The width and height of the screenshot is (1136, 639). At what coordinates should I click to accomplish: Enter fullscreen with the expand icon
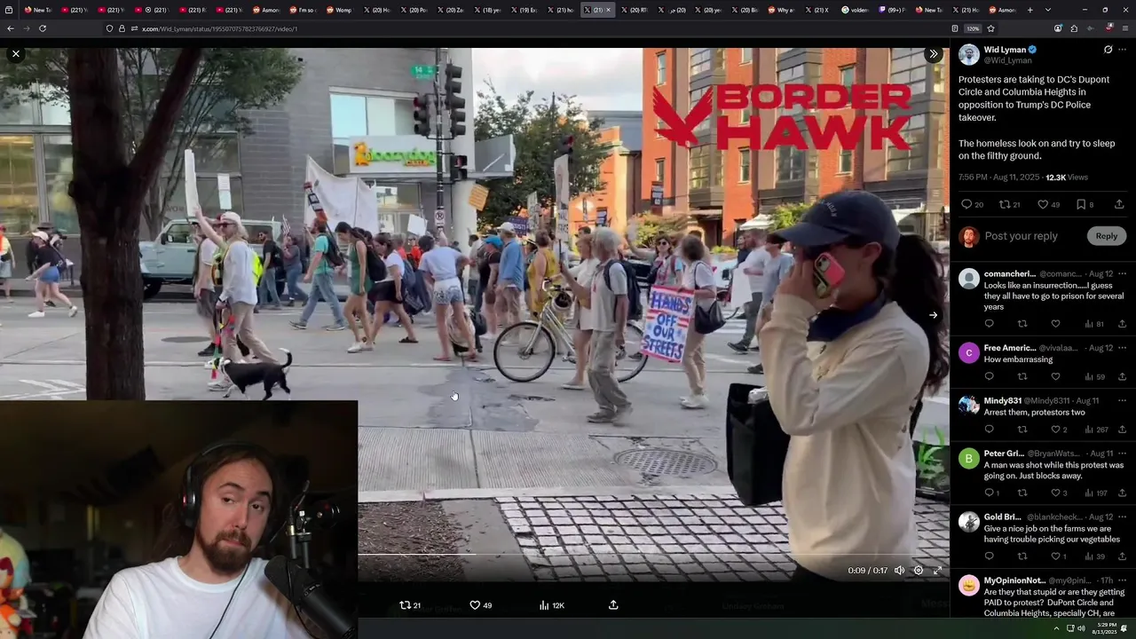937,571
